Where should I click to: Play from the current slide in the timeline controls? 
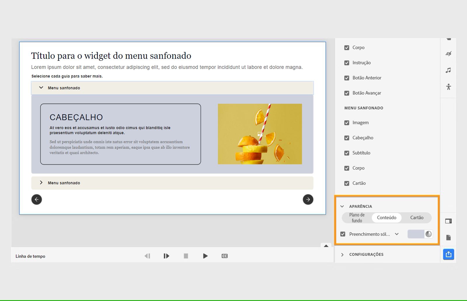[x=166, y=256]
